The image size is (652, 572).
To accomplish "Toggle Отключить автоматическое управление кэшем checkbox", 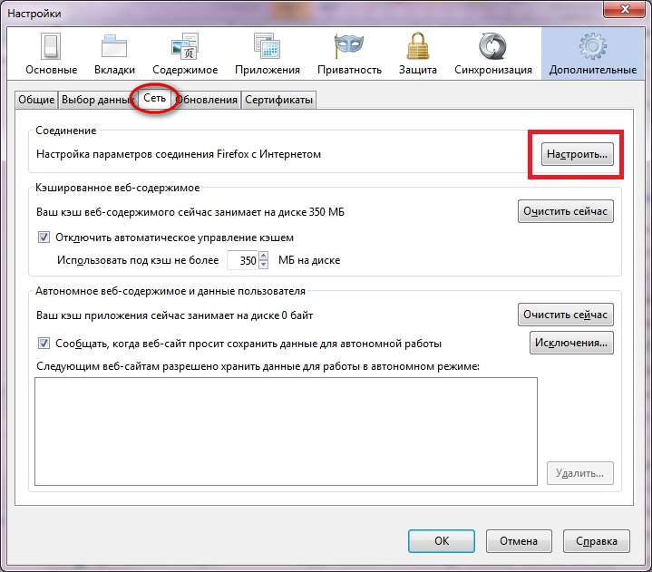I will (44, 238).
